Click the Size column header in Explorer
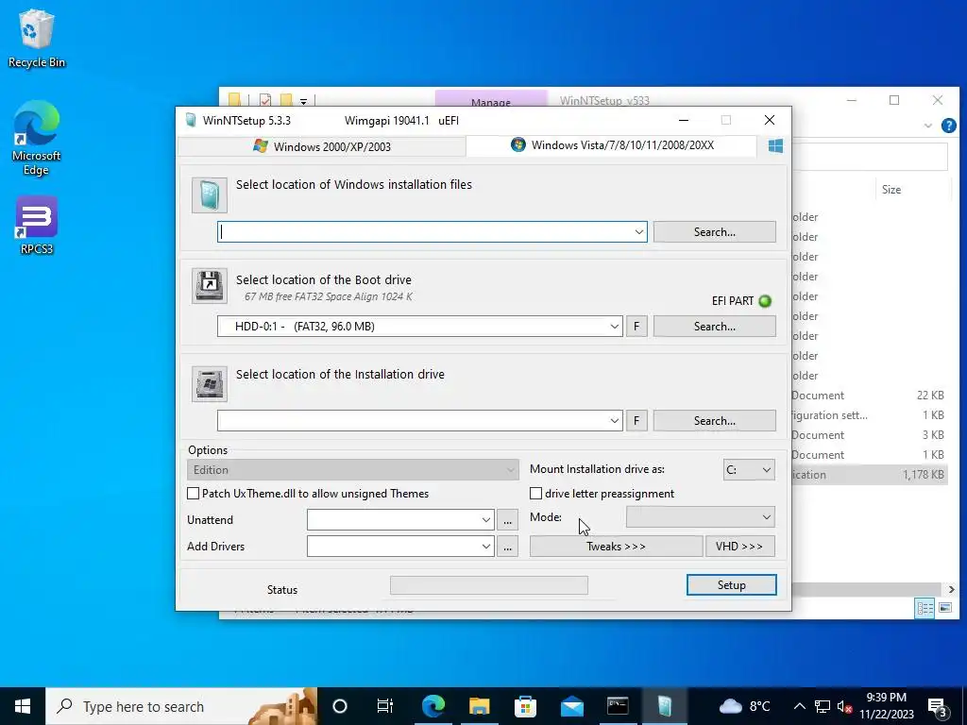The image size is (967, 725). tap(891, 189)
